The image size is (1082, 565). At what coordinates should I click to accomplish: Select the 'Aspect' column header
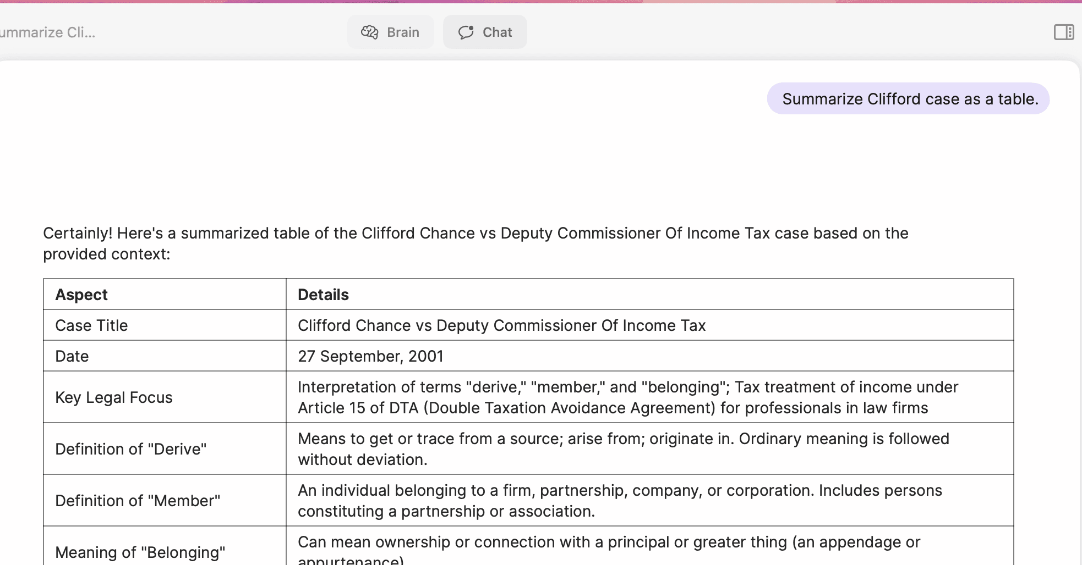pyautogui.click(x=81, y=295)
